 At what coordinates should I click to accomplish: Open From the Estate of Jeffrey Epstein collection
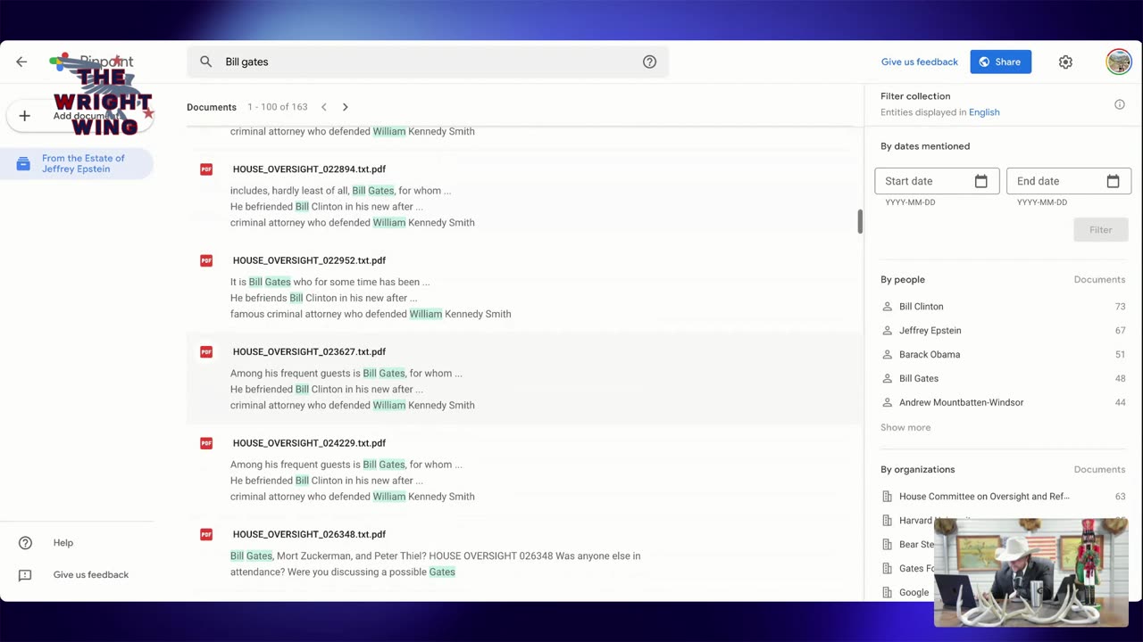click(x=77, y=164)
